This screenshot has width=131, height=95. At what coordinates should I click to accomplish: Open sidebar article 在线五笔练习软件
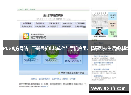click(x=99, y=76)
